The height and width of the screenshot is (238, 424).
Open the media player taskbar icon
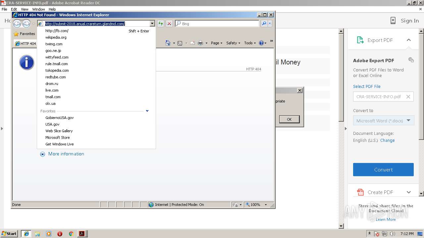click(x=49, y=234)
